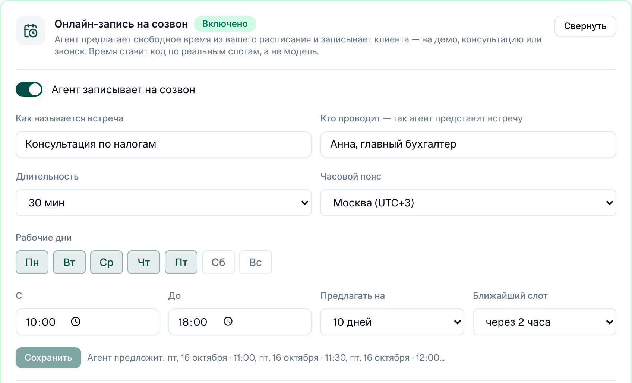632x383 pixels.
Task: Focus the host field 'Анна, главный бухгалтер'
Action: click(x=468, y=145)
